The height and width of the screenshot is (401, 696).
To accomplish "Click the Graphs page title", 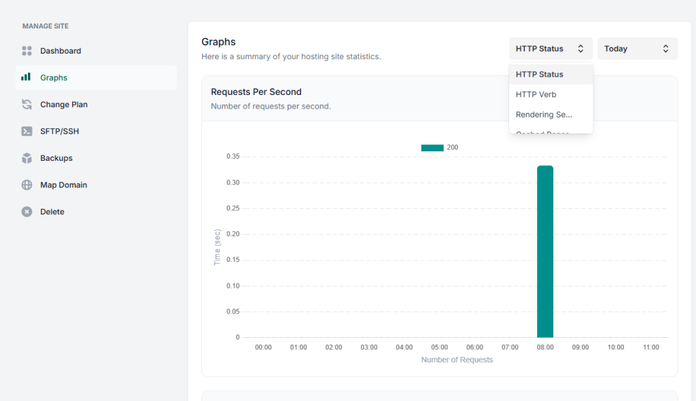I will pos(218,41).
